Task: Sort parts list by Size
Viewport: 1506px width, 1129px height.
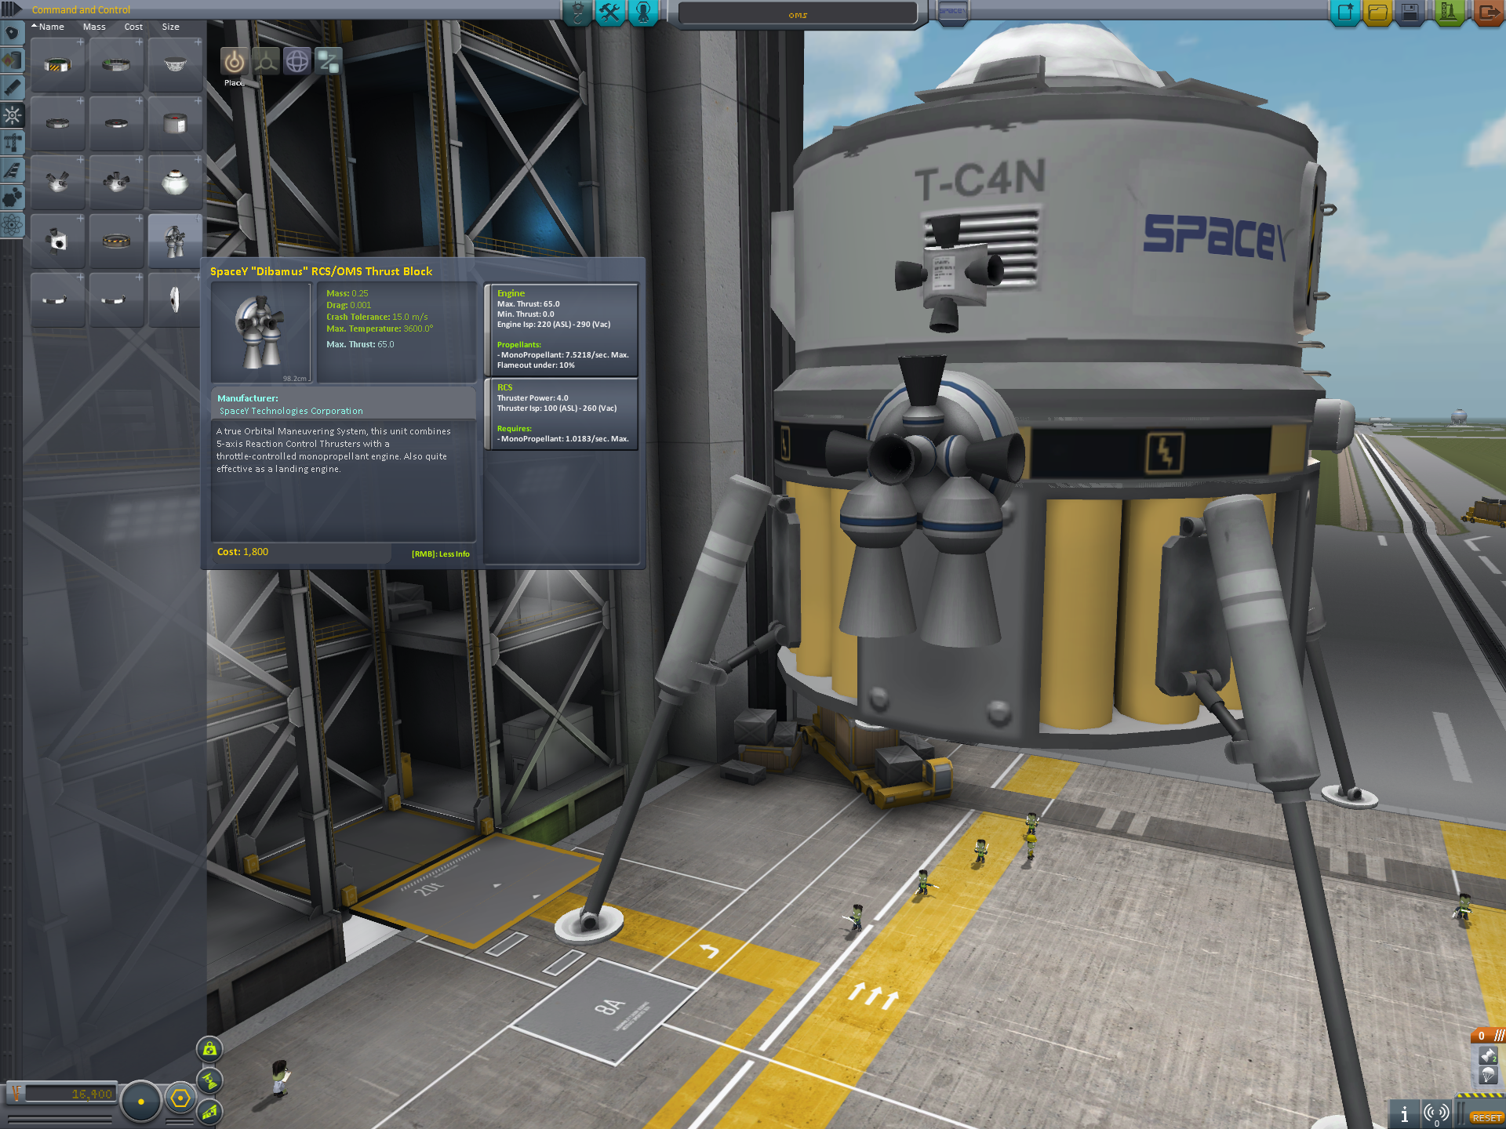Action: point(170,27)
